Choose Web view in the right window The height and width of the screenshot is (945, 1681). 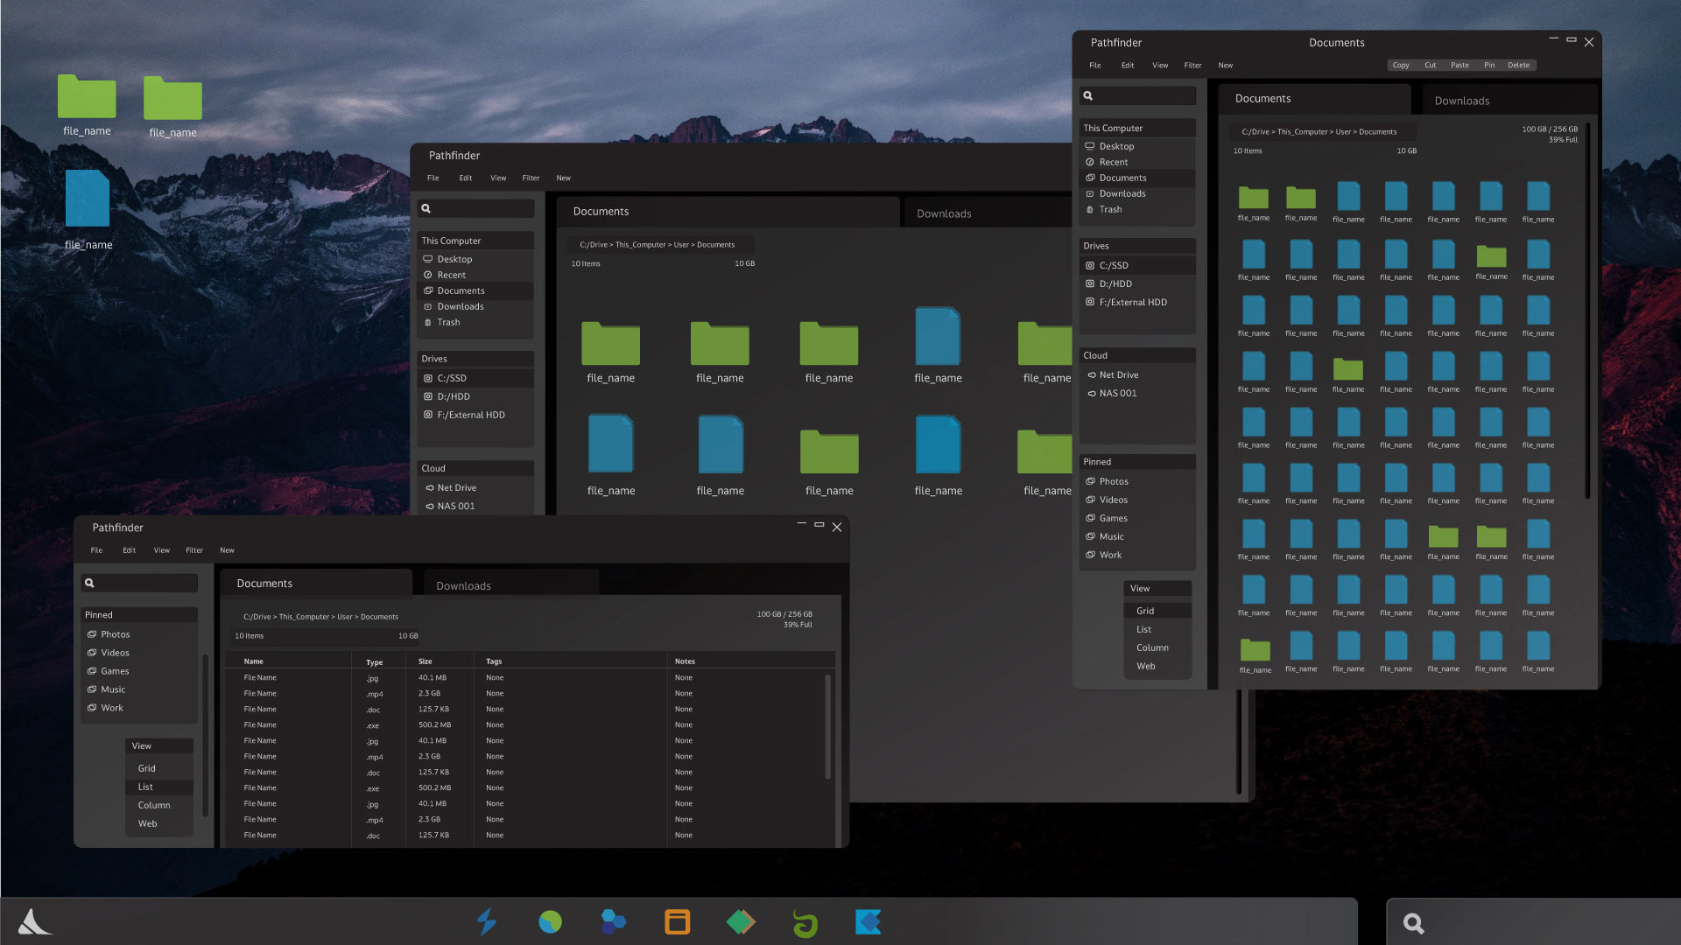pos(1145,666)
